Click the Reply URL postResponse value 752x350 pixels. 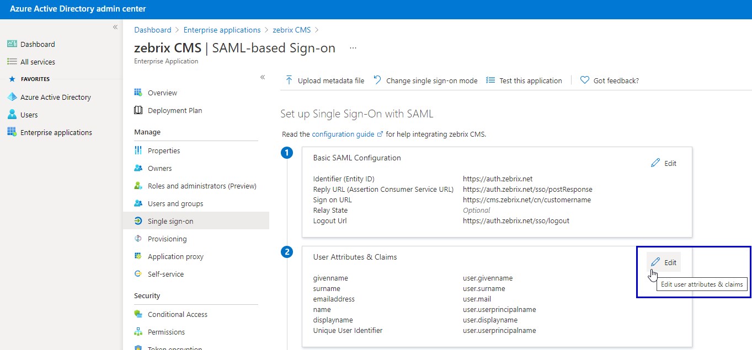[527, 189]
